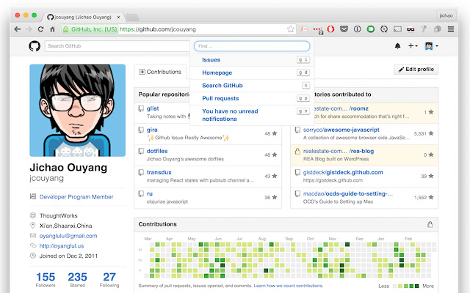Viewport: 470px width, 293px height.
Task: View the 155 Followers count
Action: (46, 280)
